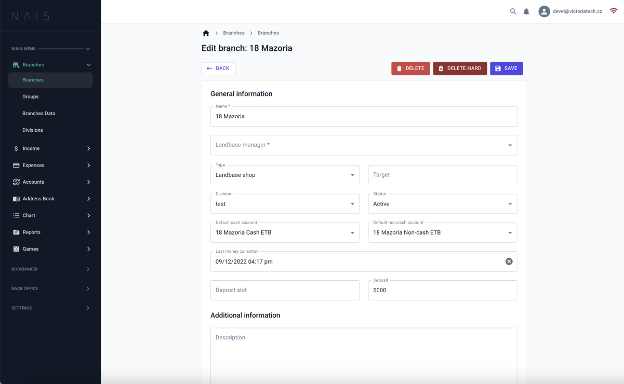Click the Chart list icon
Image resolution: width=624 pixels, height=384 pixels.
[16, 215]
